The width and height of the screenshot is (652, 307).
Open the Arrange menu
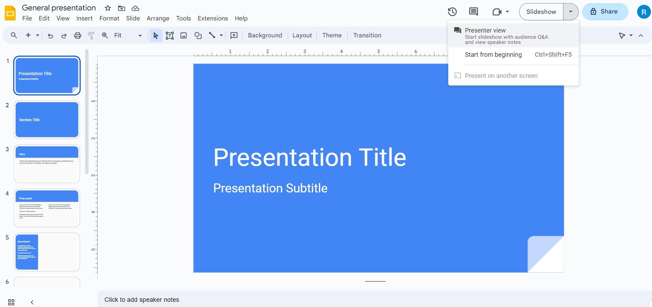tap(158, 18)
